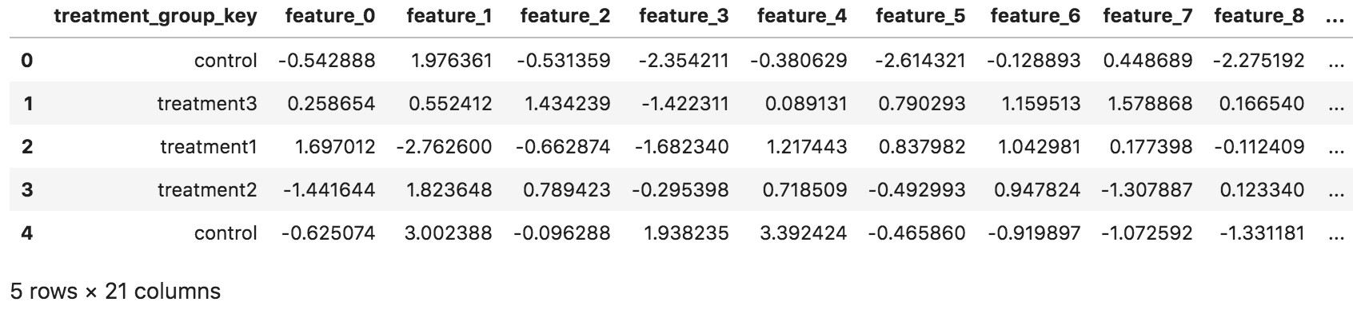This screenshot has height=310, width=1353.
Task: Click the treatment1 cell in row 2
Action: coord(209,146)
